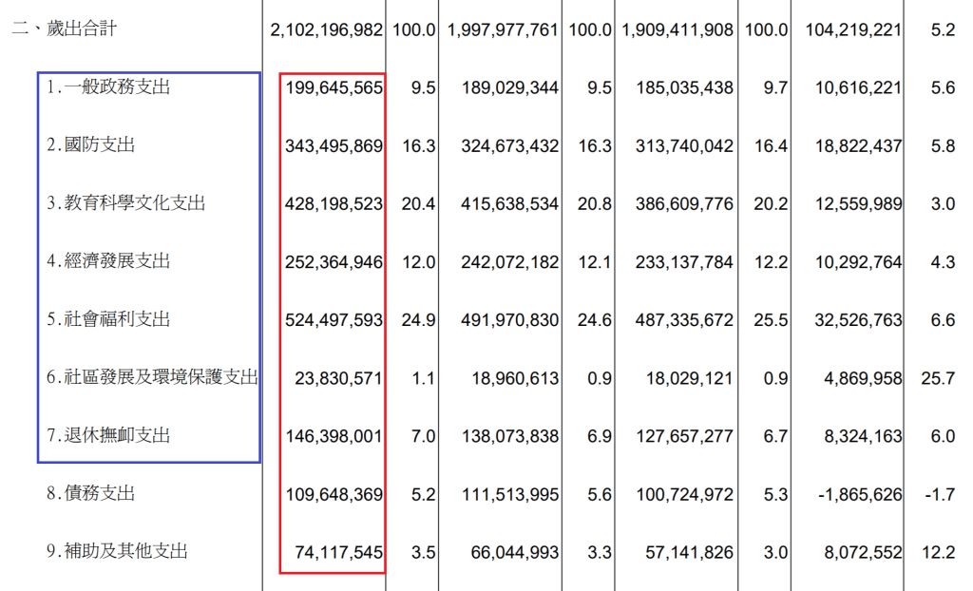Select the 教育科學文化支出 label
Image resolution: width=973 pixels, height=591 pixels.
coord(125,203)
